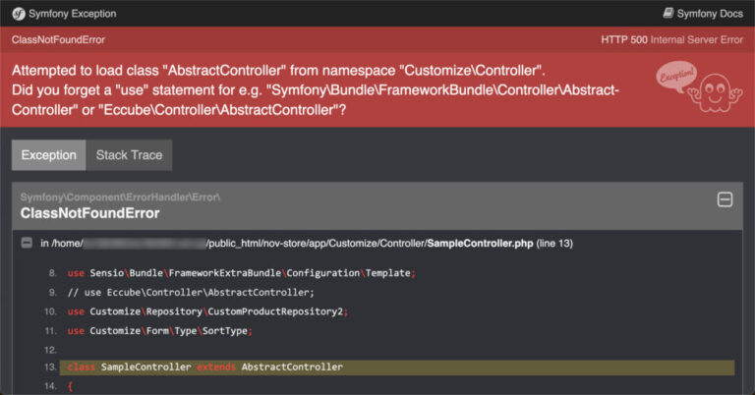Screen dimensions: 755x395
Task: Click the Symfony Exception title text
Action: [x=74, y=14]
